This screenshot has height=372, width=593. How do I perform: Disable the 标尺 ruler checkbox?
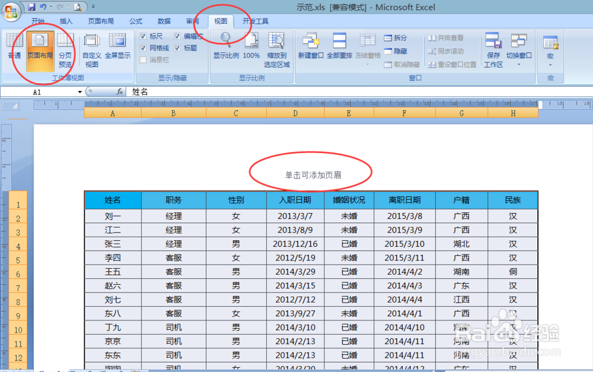click(x=144, y=36)
